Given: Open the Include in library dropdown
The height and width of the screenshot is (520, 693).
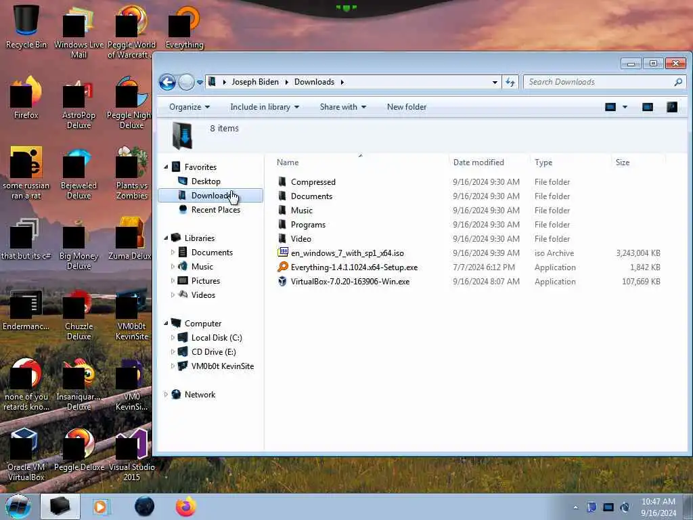Looking at the screenshot, I should [265, 107].
